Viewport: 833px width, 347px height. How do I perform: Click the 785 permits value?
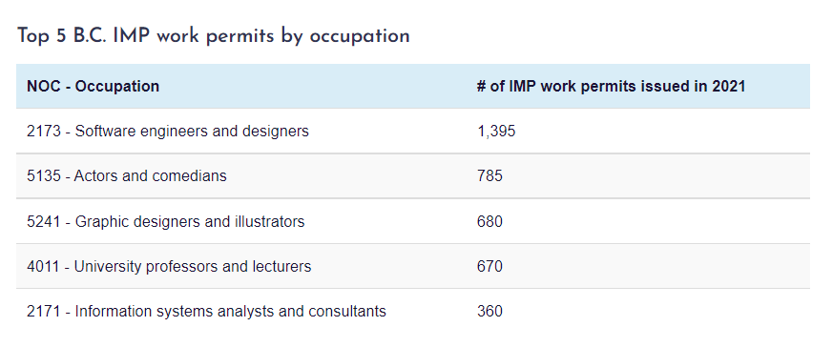[489, 176]
